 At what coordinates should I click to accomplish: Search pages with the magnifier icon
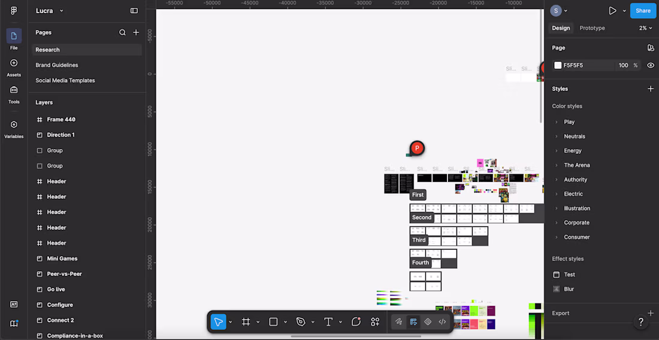click(122, 32)
